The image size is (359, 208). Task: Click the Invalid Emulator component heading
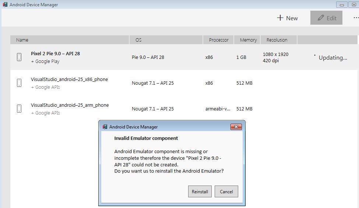coord(146,138)
